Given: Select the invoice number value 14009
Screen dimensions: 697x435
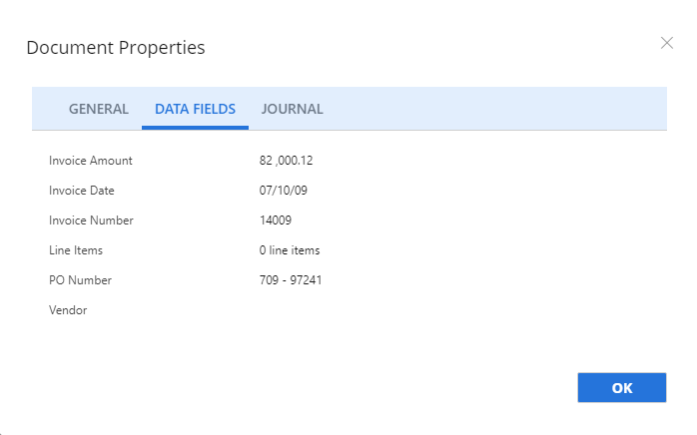Looking at the screenshot, I should [275, 220].
